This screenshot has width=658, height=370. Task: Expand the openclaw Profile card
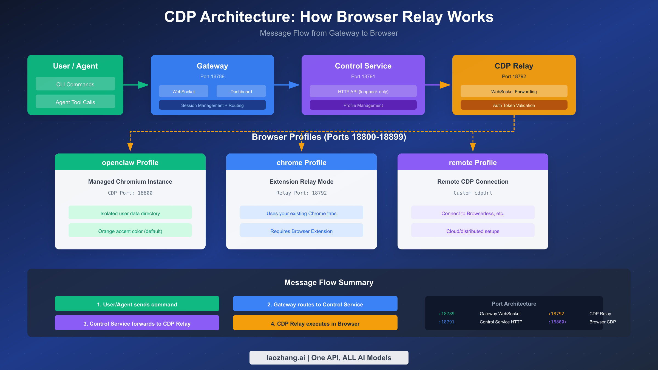pos(130,162)
